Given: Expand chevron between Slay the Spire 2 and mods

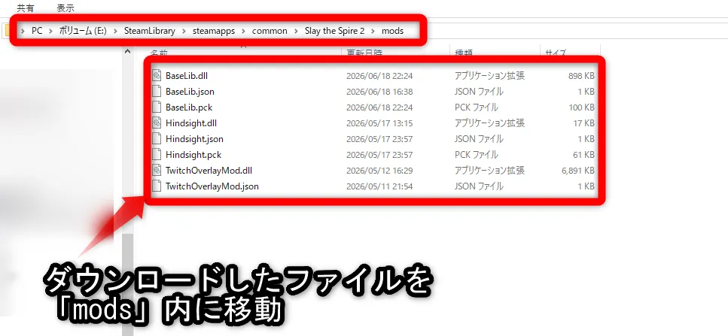Looking at the screenshot, I should (373, 31).
